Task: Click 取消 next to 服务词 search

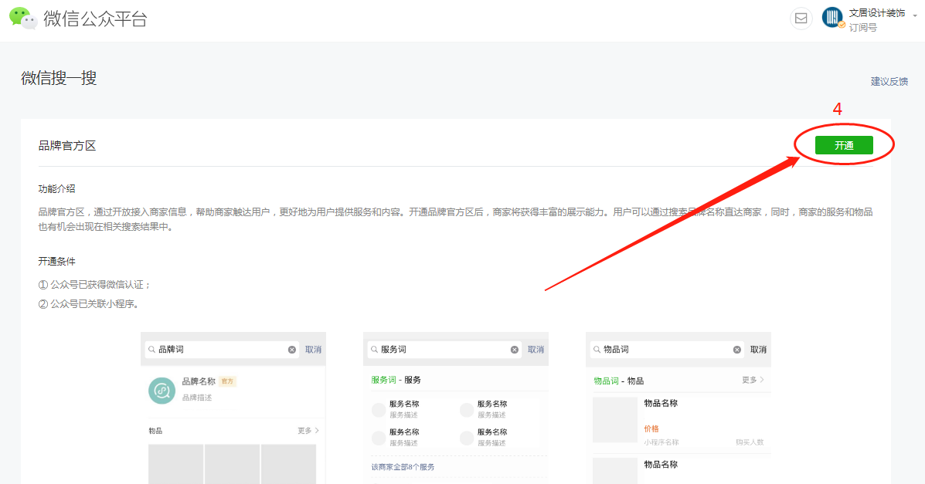Action: click(x=536, y=350)
